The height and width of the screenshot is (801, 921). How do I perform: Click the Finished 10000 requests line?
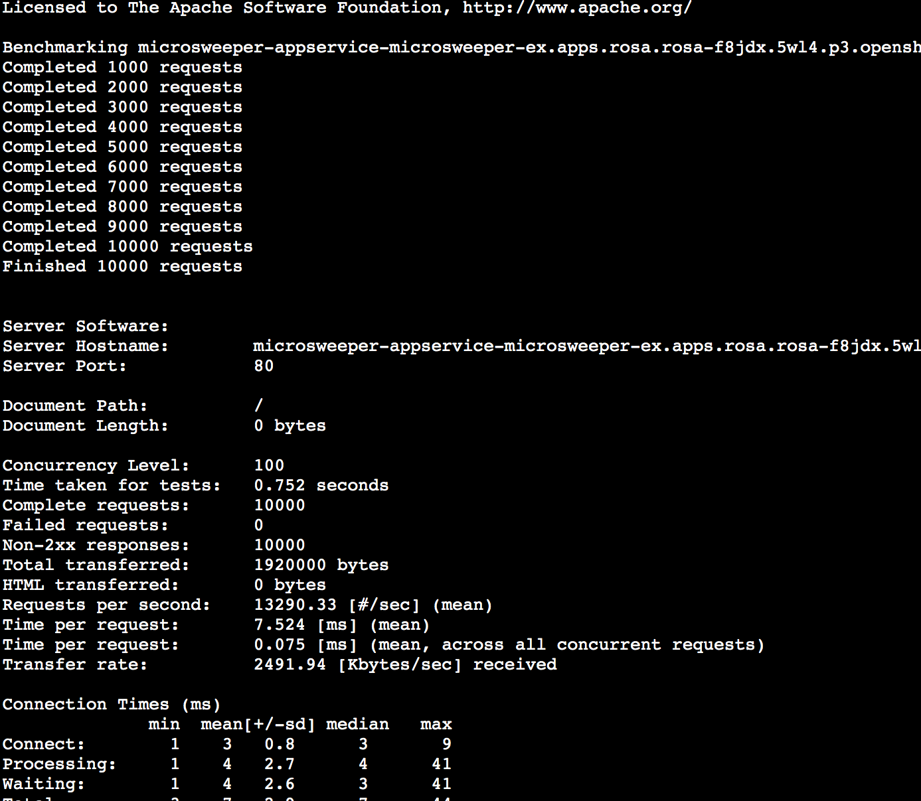(122, 266)
